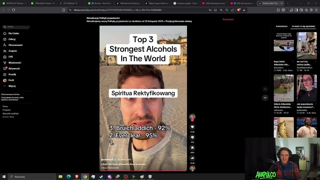The height and width of the screenshot is (180, 320).
Task: Bookmark this page in address bar
Action: [63, 10]
